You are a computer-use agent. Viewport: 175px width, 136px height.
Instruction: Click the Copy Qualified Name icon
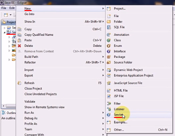pyautogui.click(x=19, y=35)
